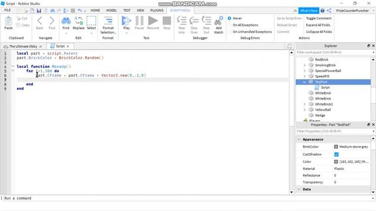The height and width of the screenshot is (211, 376).
Task: Click the Select dashed-box tool
Action: (91, 21)
